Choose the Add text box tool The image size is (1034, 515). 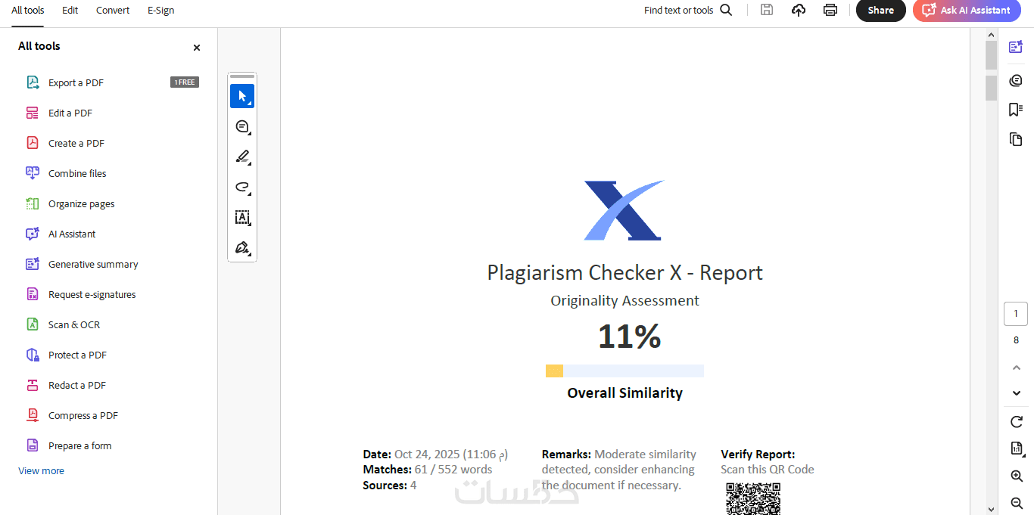coord(242,218)
